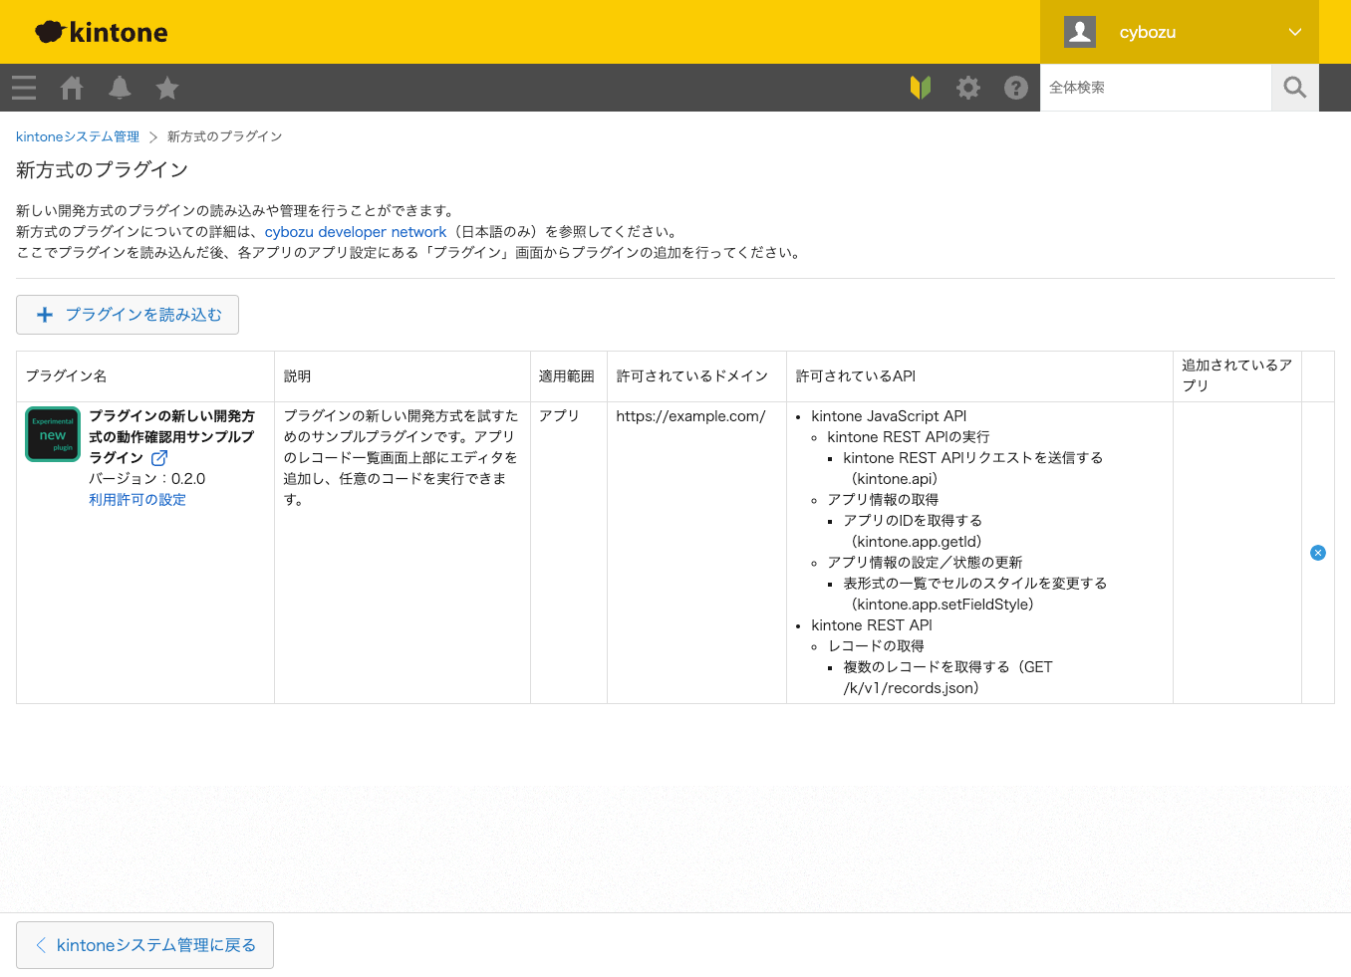Screen dimensions: 1351x977
Task: Click the sample plugin's thumbnail icon
Action: pos(53,434)
